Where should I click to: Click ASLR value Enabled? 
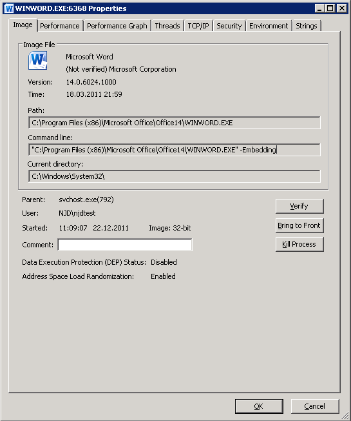click(x=163, y=276)
